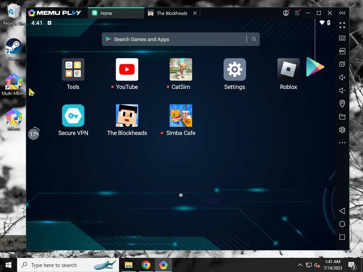The height and width of the screenshot is (272, 363).
Task: Open the Simba Cafe game
Action: (x=181, y=115)
